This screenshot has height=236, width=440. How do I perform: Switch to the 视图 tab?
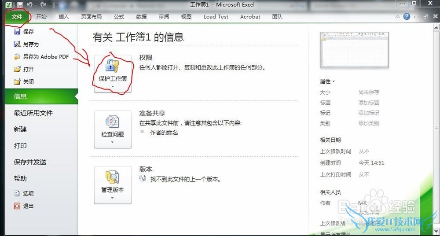(x=186, y=17)
